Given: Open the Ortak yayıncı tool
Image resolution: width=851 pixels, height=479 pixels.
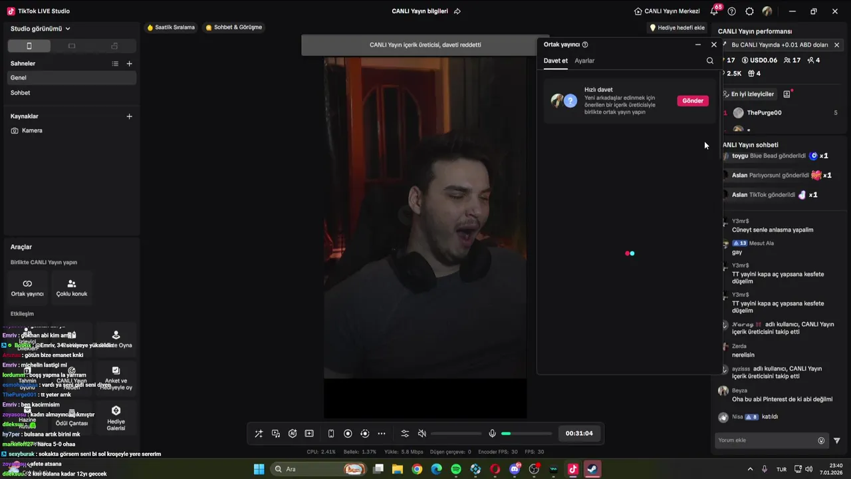Looking at the screenshot, I should point(27,287).
